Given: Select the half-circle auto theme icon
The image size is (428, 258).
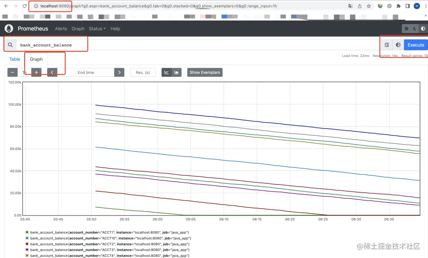Looking at the screenshot, I should click(423, 28).
